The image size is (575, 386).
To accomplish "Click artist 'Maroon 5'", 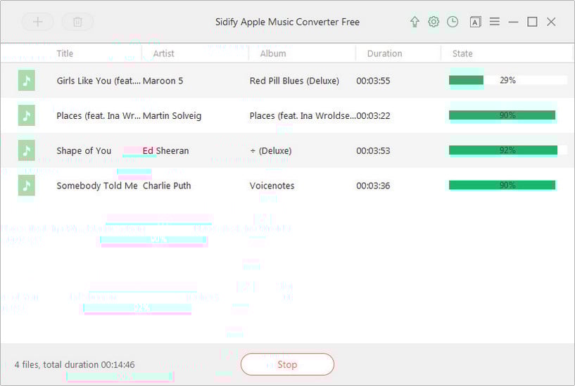I will pyautogui.click(x=163, y=81).
